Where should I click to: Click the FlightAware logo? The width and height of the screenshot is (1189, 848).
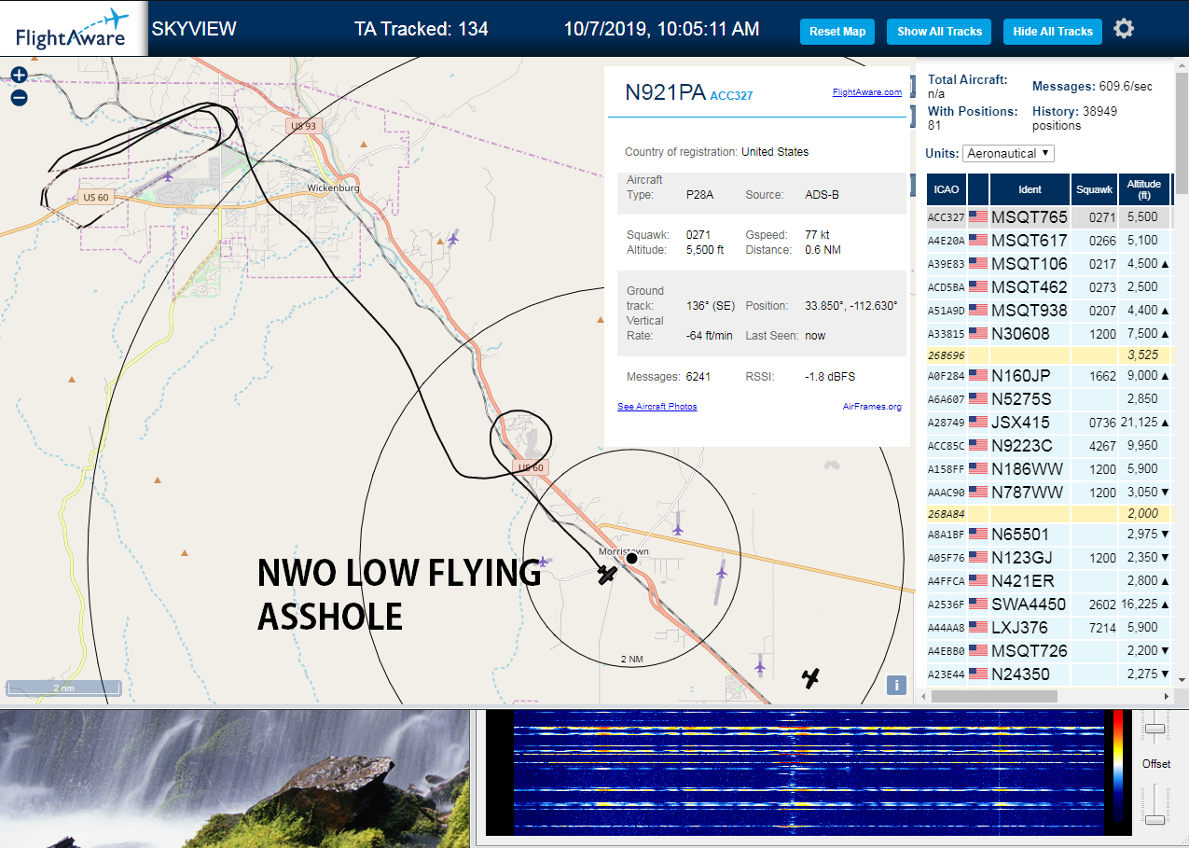point(73,28)
